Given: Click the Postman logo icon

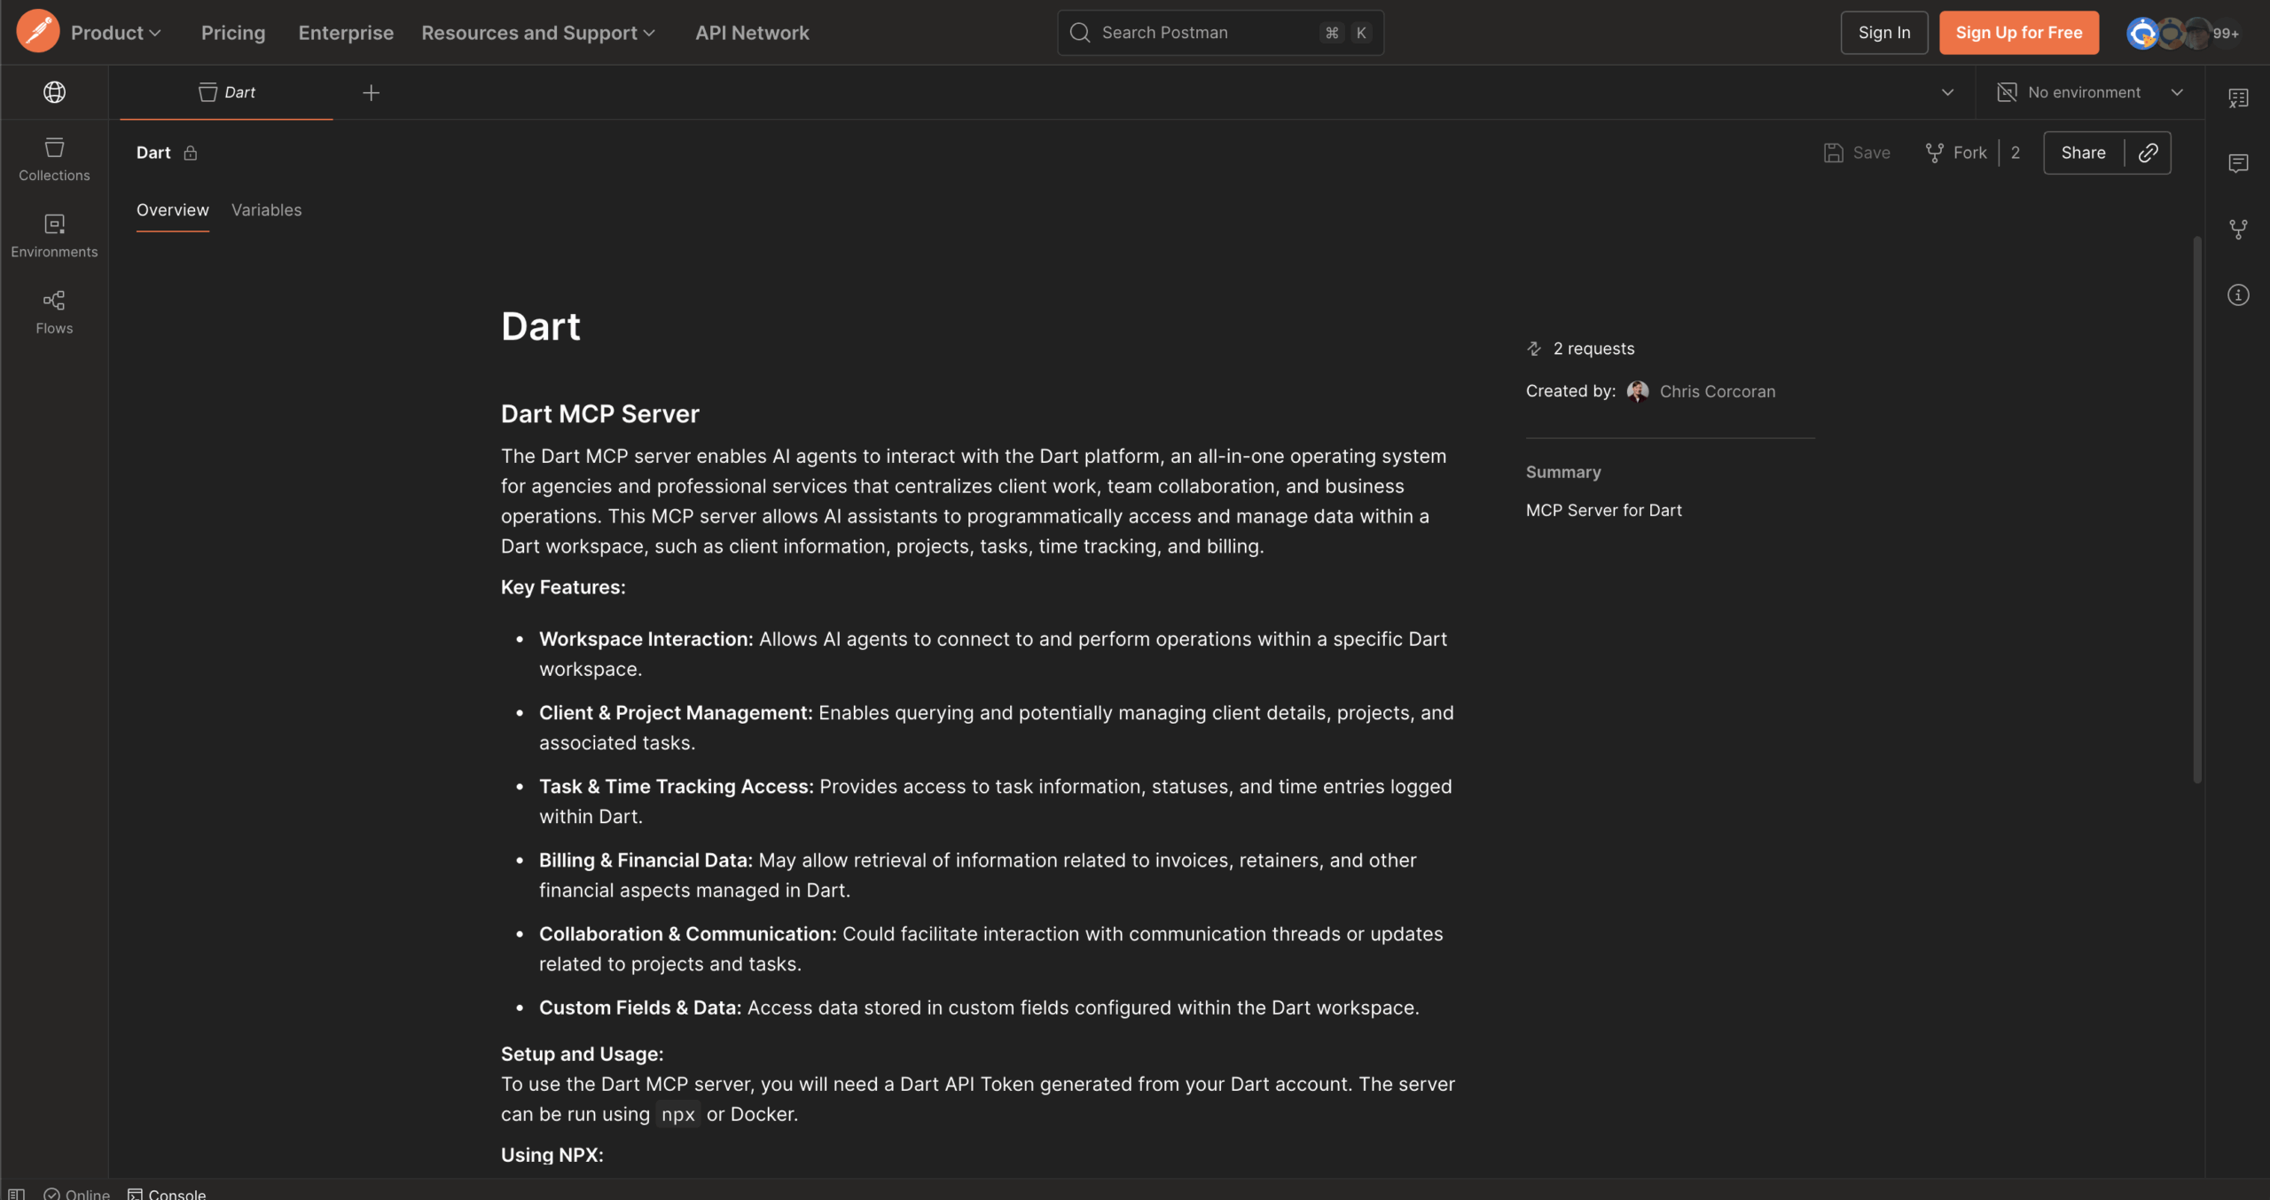Looking at the screenshot, I should 37,32.
